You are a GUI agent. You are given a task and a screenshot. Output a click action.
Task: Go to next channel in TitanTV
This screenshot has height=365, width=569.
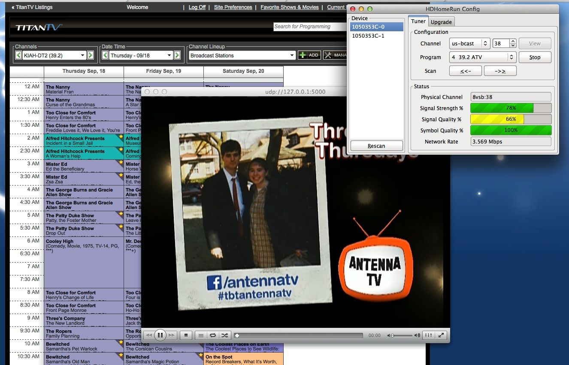coord(91,55)
